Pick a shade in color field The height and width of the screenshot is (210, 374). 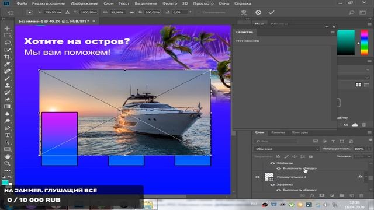[x=345, y=43]
